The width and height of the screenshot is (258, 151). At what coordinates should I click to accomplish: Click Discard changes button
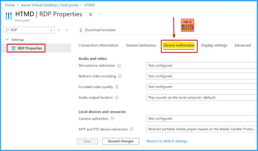pos(121,141)
